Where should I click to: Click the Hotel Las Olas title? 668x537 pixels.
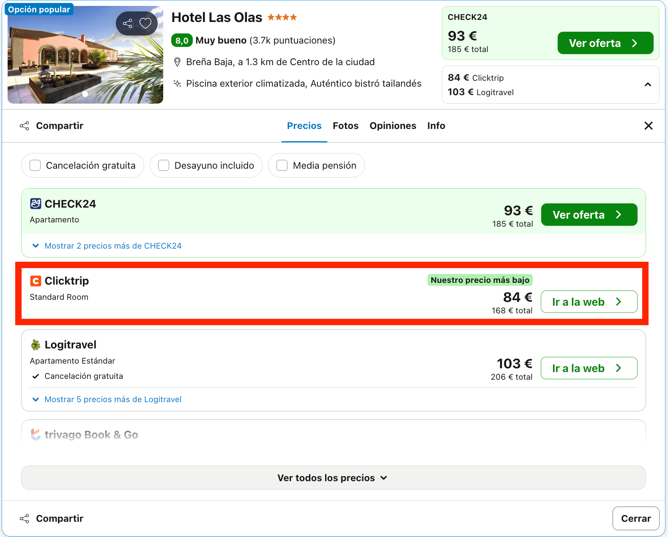coord(217,17)
